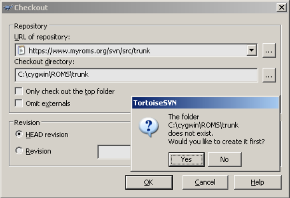This screenshot has height=198, width=290.
Task: Click the 'URL of repository:' label
Action: [42, 37]
